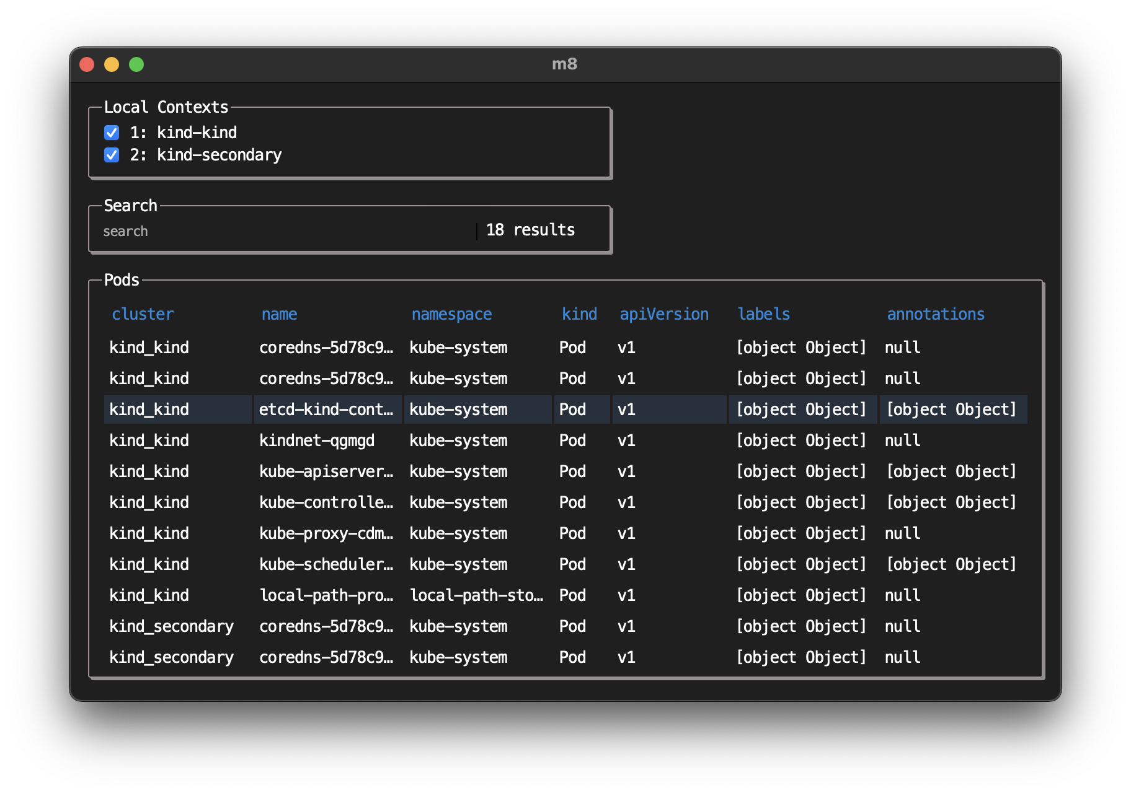Screen dimensions: 1131x793
Task: Select the kube-apiserver… pod name
Action: (x=326, y=471)
